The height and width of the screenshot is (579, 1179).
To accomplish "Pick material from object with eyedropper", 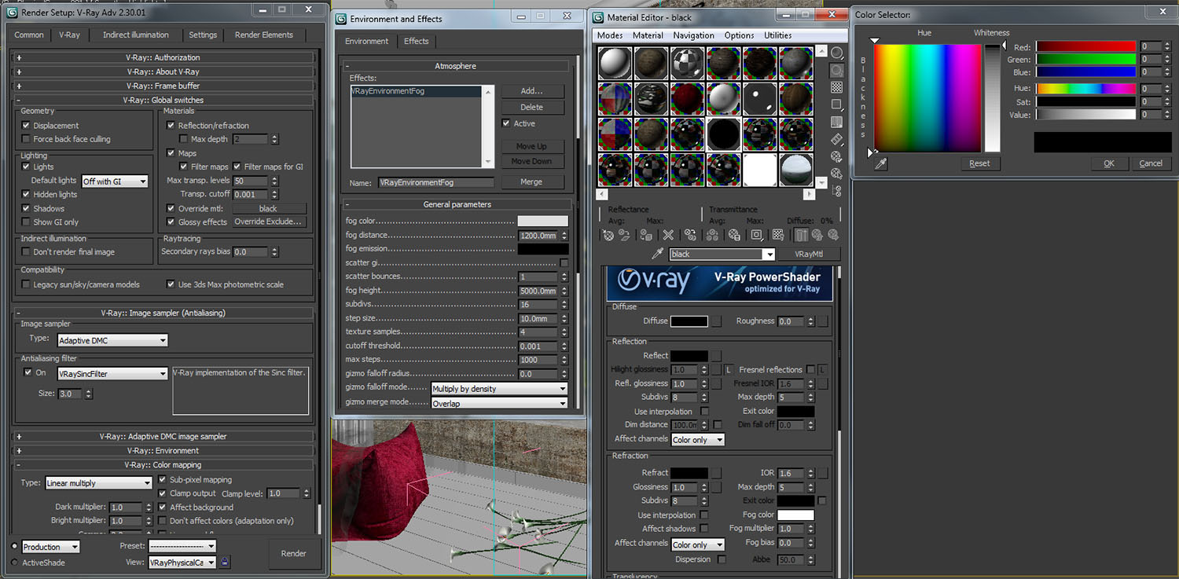I will (658, 254).
